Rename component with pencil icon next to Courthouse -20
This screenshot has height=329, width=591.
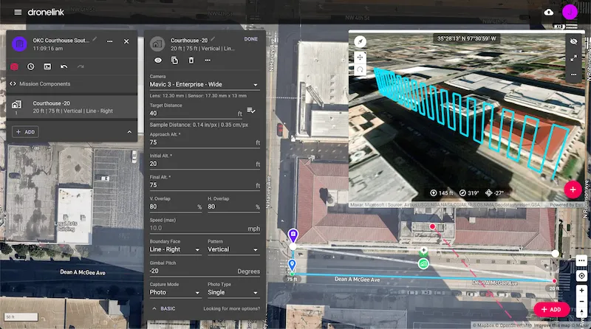[214, 39]
